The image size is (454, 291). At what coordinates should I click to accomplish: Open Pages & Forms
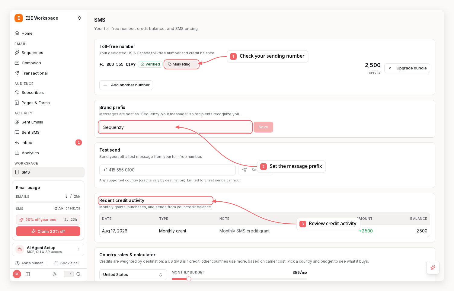(x=48, y=103)
